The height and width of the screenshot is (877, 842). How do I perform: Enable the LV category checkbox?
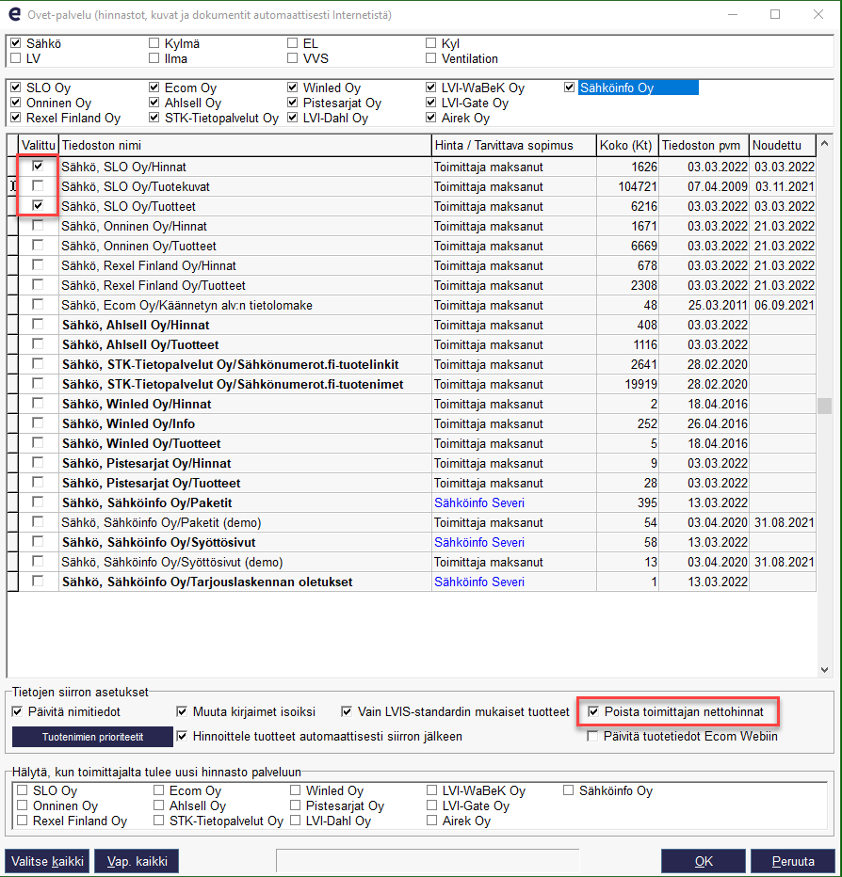coord(16,58)
